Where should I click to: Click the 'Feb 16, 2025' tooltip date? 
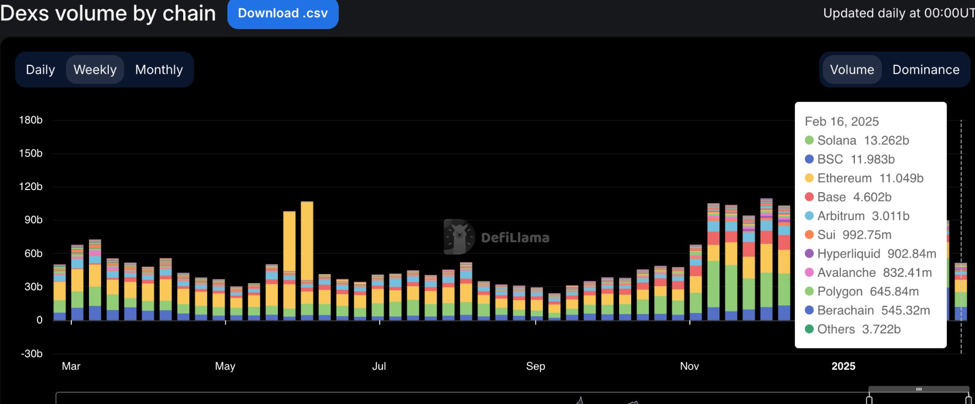point(842,122)
